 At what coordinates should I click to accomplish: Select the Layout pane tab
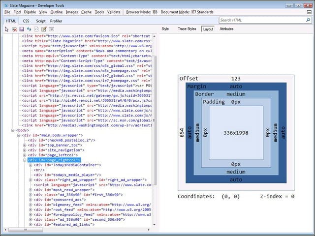coord(208,29)
